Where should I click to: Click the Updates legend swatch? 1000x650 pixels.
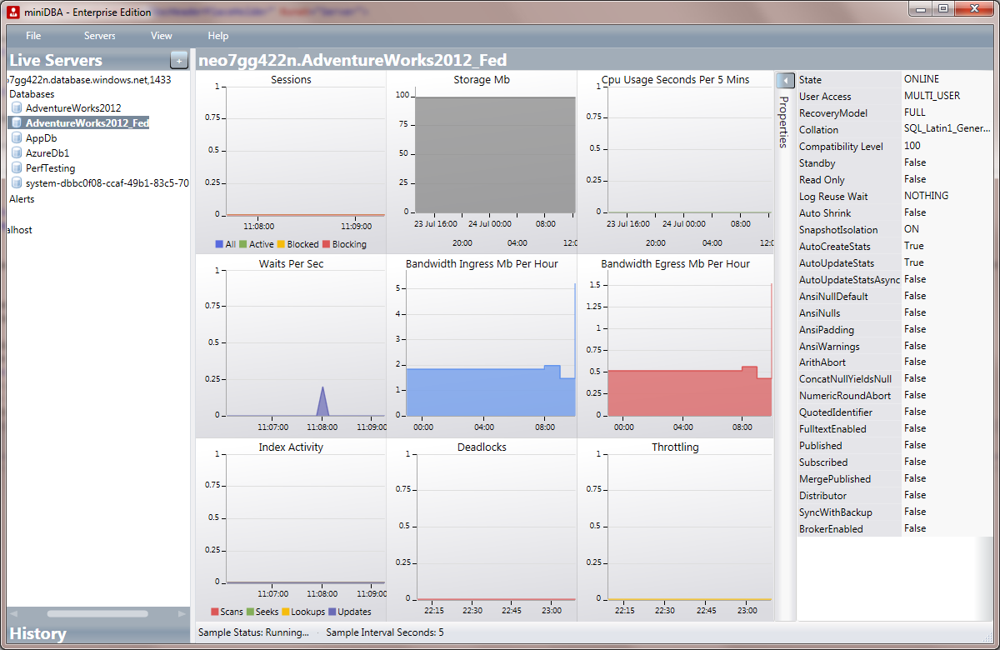(x=332, y=612)
